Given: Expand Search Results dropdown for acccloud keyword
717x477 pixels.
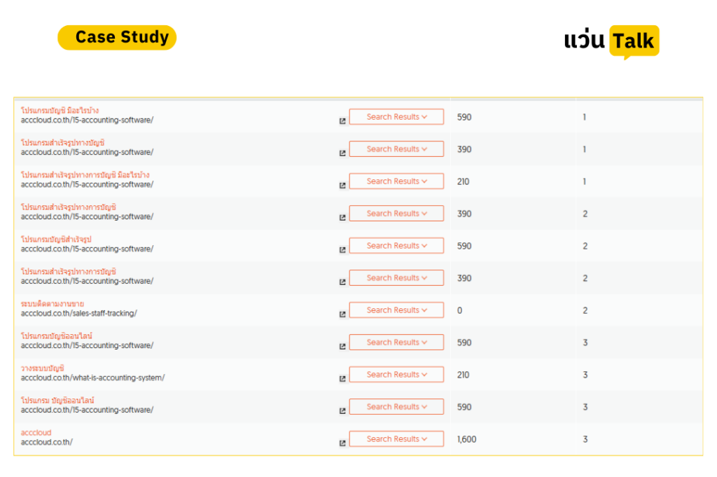Looking at the screenshot, I should pos(396,438).
